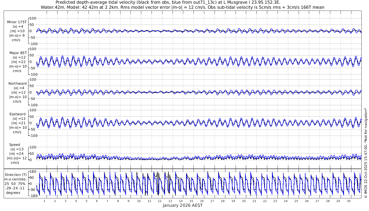Click the Minor 175T panel label
369x211 pixels.
coord(17,22)
